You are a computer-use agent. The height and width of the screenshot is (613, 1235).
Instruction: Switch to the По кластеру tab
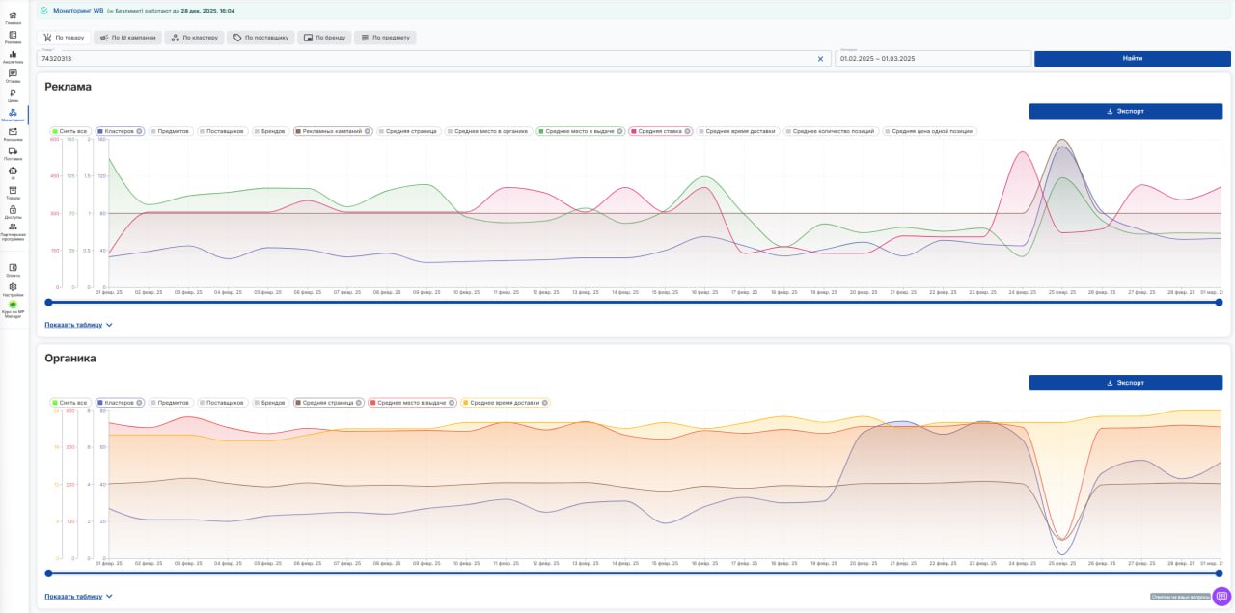194,38
